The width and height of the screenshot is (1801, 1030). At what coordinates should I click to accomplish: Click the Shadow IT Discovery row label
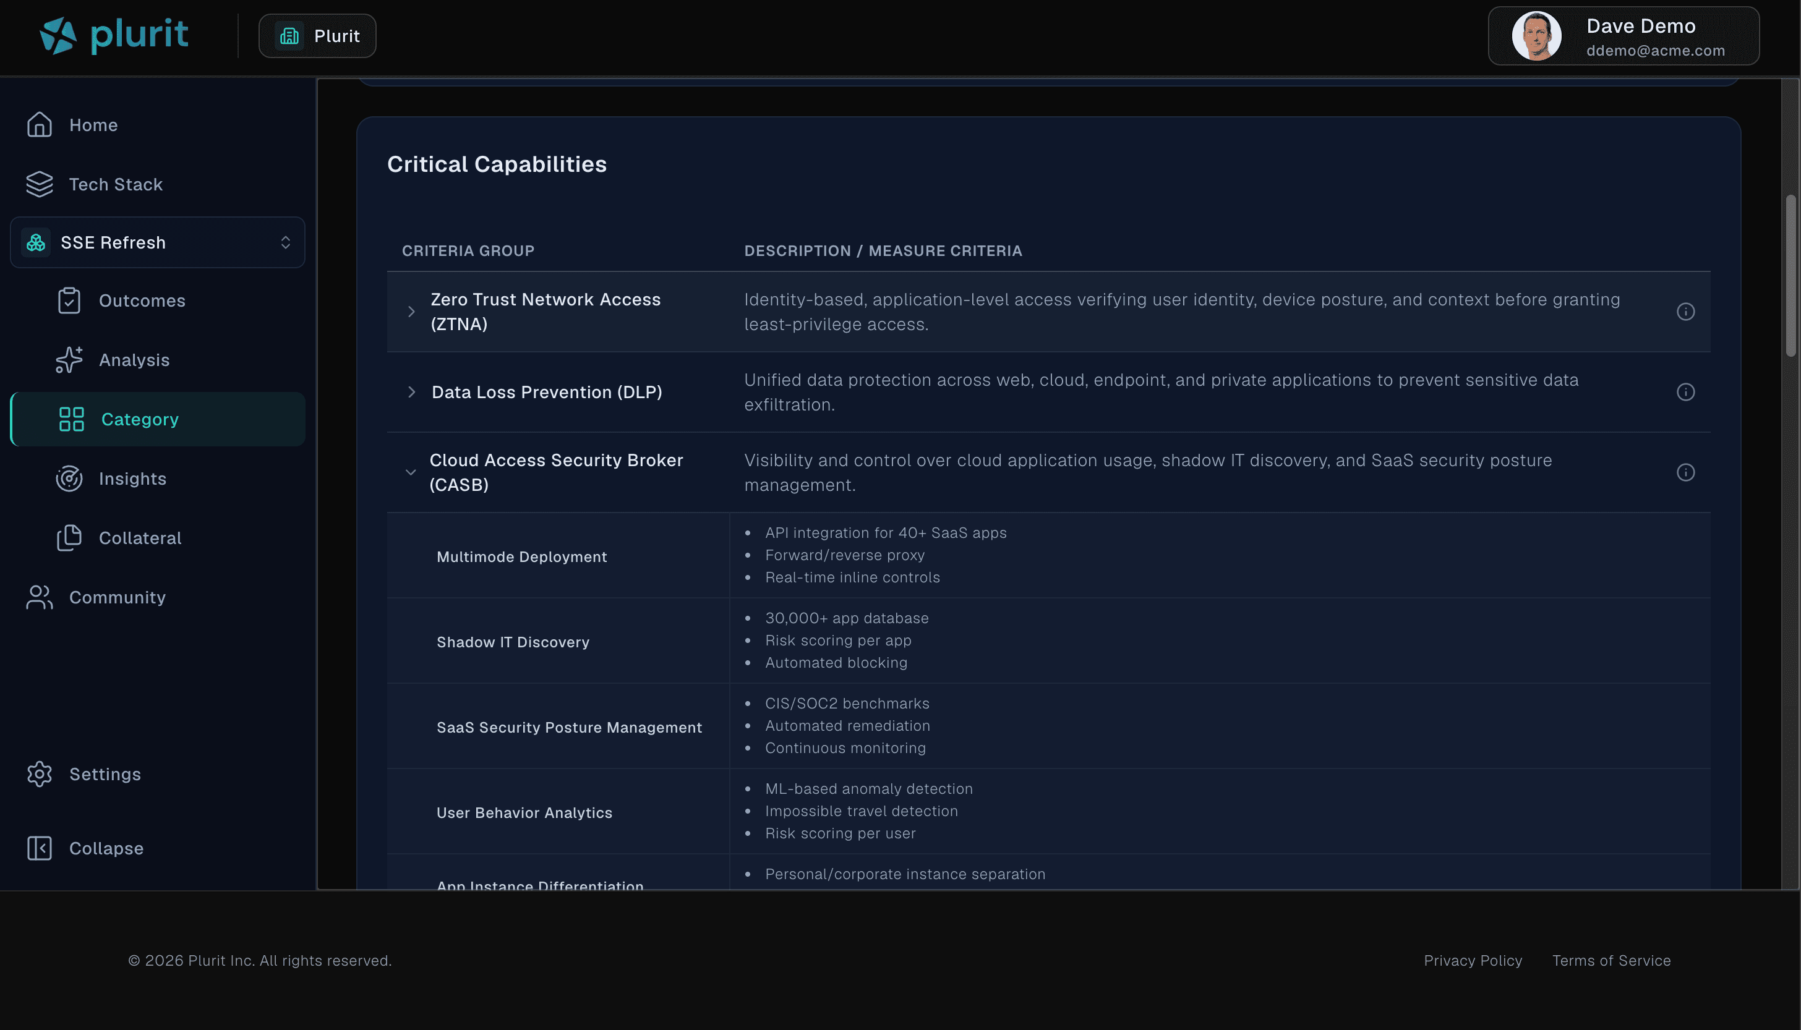(x=512, y=642)
